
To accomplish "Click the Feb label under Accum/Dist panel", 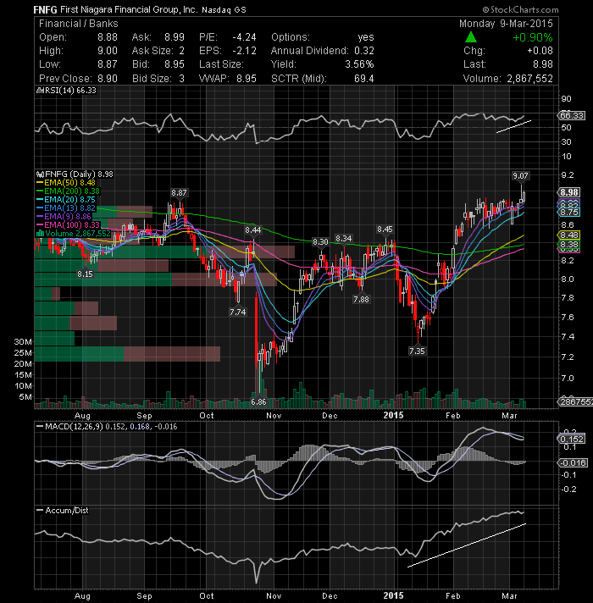I will pos(452,595).
